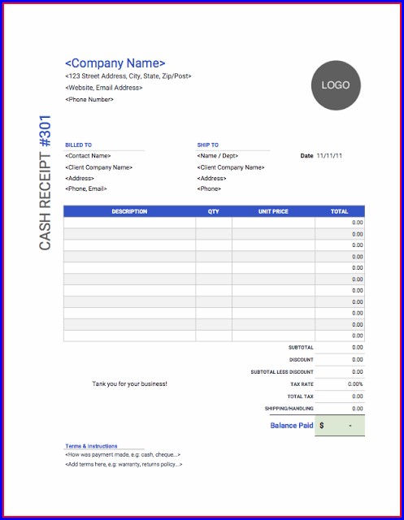Click the DISCOUNT value 0.00

(358, 359)
